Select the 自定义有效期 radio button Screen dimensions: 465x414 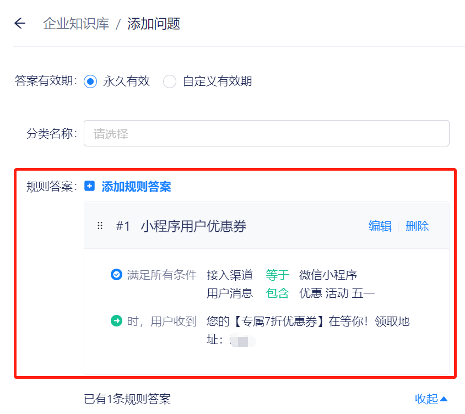tap(170, 81)
